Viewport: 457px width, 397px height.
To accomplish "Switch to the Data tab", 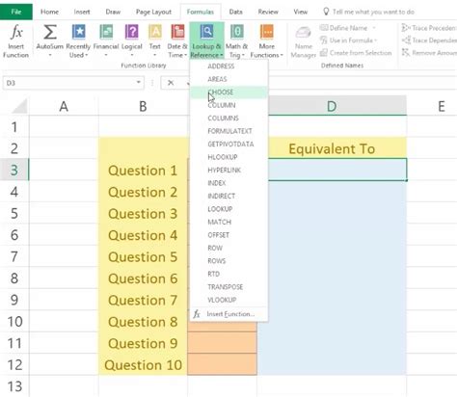I will [235, 12].
